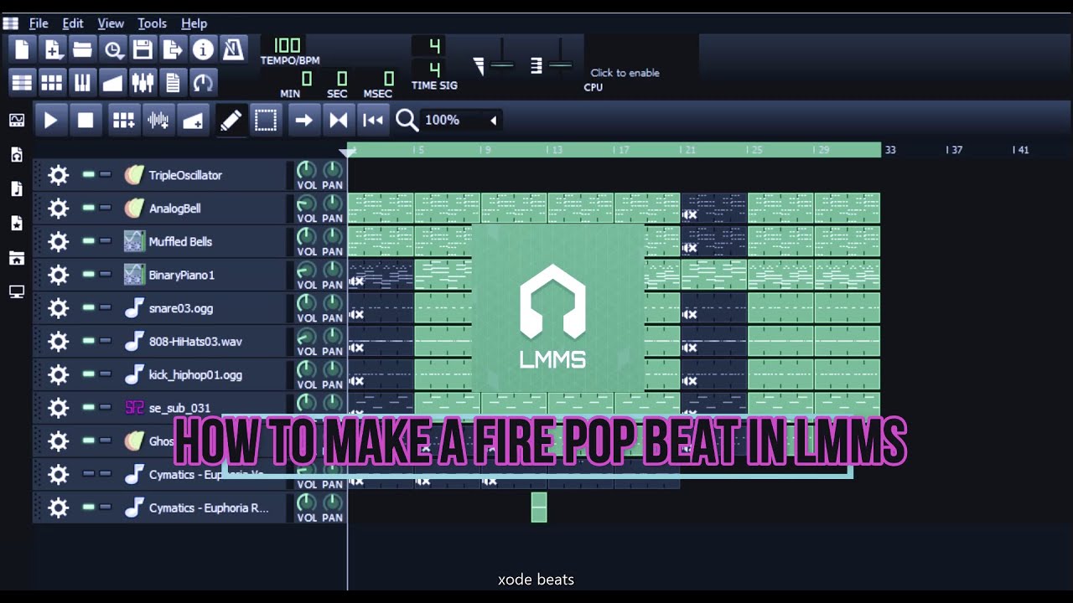Open the View menu

pyautogui.click(x=111, y=23)
